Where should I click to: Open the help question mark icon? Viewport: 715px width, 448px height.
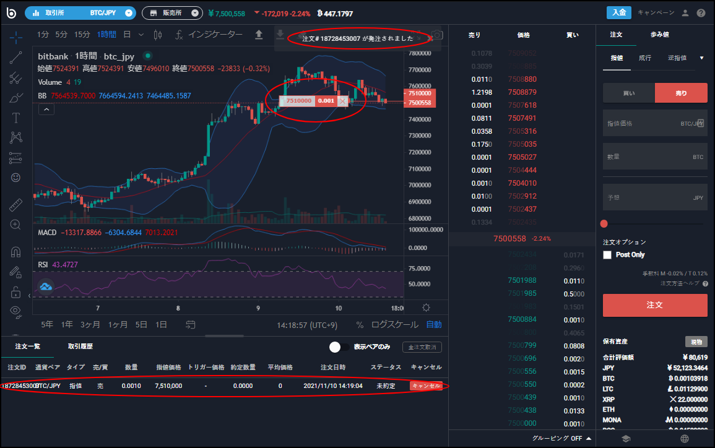[x=701, y=13]
